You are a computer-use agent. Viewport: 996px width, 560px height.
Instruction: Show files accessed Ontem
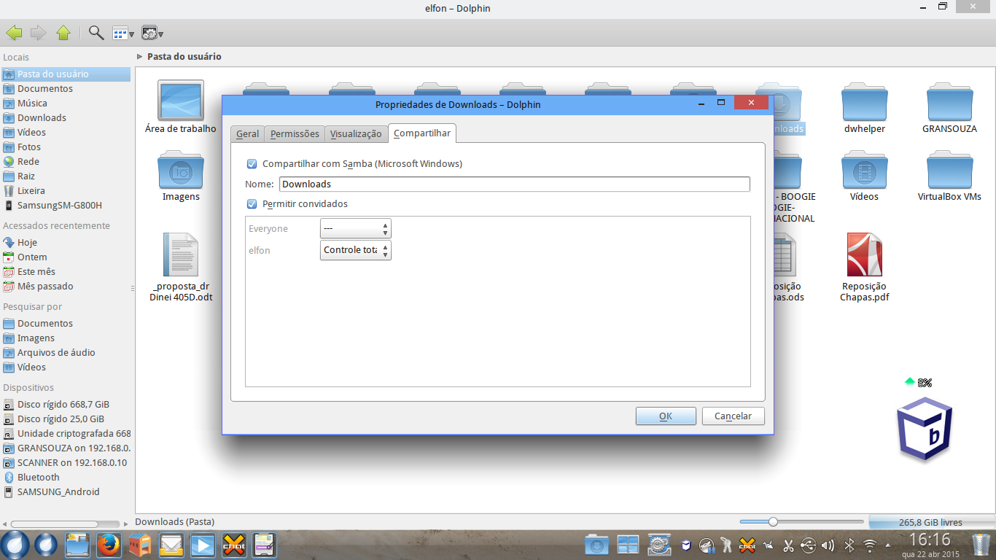point(32,257)
